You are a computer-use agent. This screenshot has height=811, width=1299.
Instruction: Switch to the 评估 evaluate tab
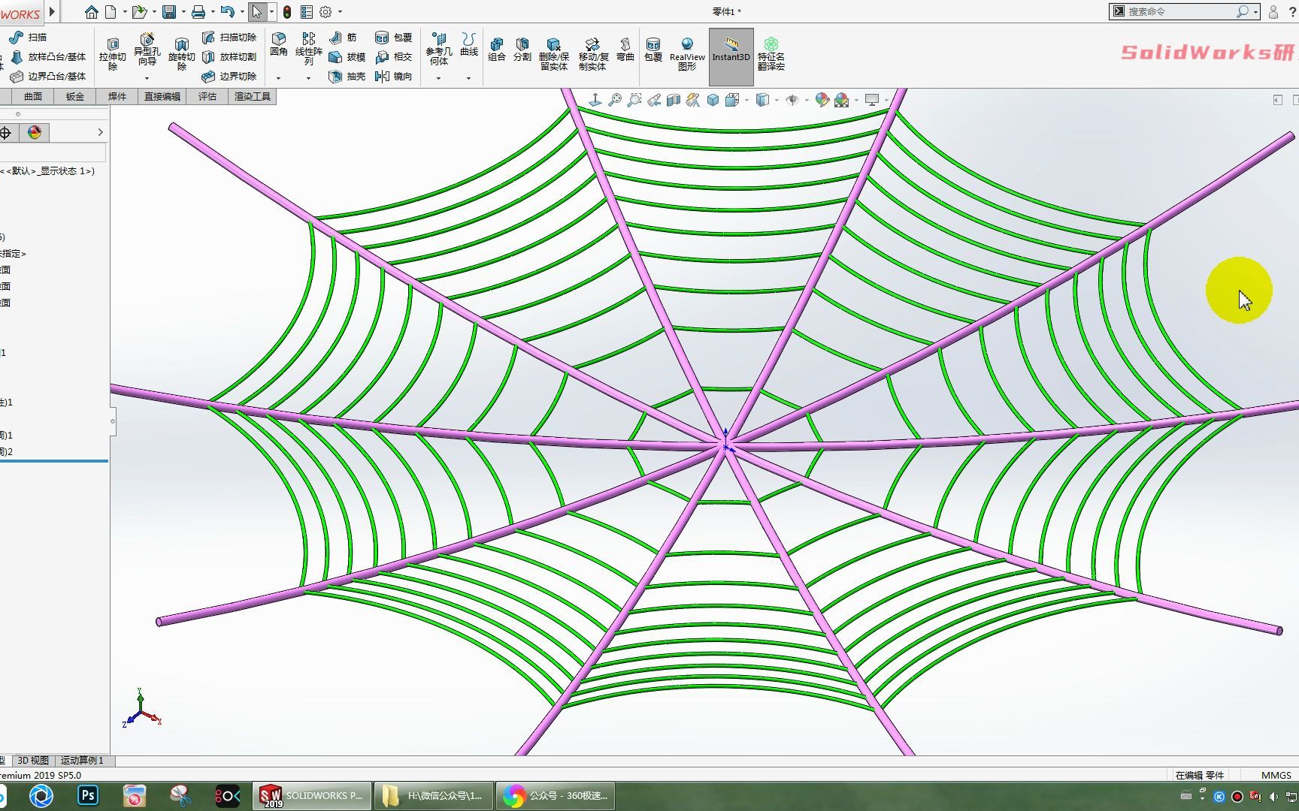tap(207, 96)
